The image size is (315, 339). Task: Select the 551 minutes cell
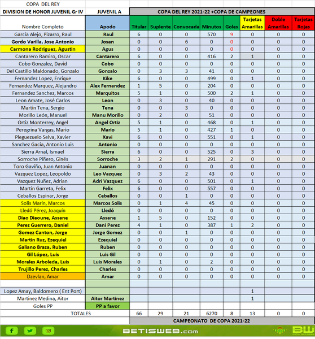(x=212, y=137)
